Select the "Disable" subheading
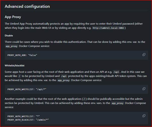The height and width of the screenshot is (127, 152). [9, 35]
